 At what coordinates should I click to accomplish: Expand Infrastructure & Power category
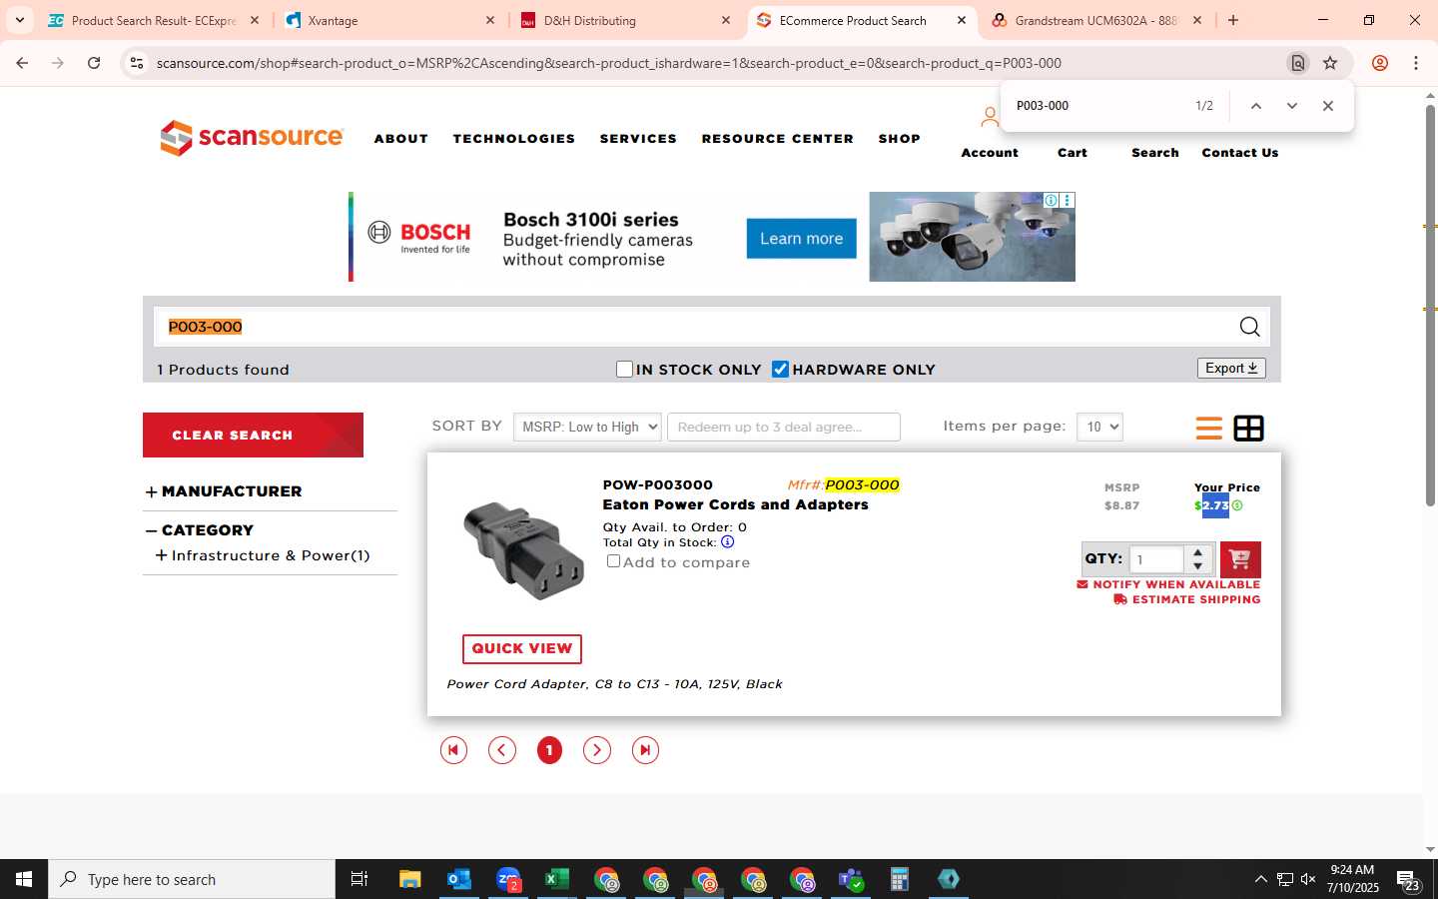[161, 555]
